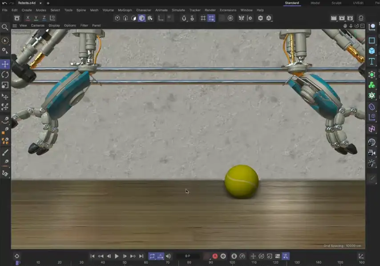Click the Text spline tool icon

click(372, 62)
